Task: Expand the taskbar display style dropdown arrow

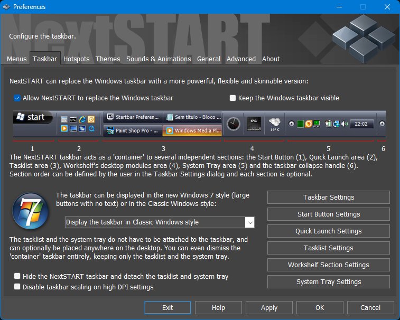Action: click(x=250, y=222)
